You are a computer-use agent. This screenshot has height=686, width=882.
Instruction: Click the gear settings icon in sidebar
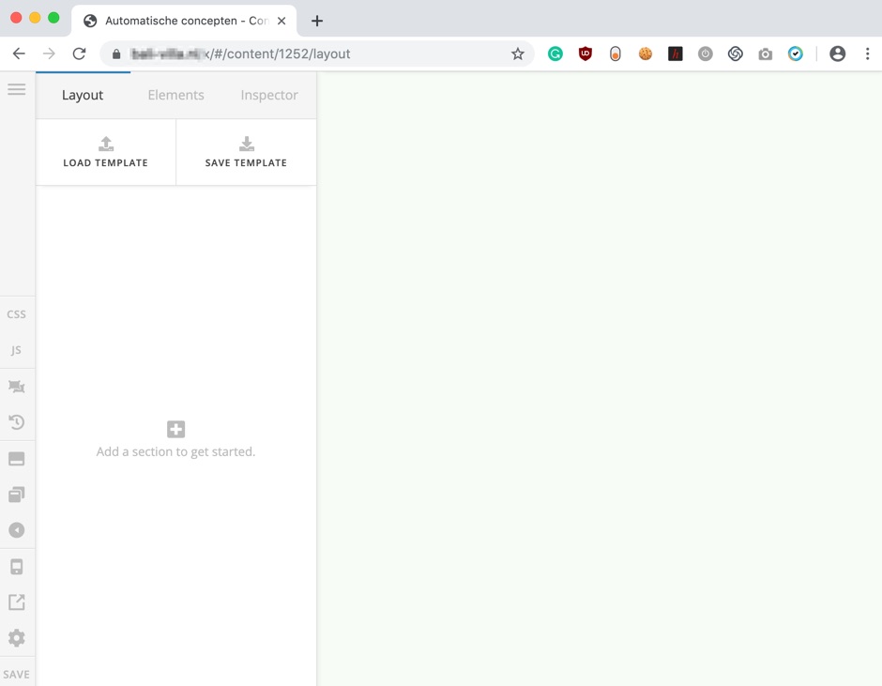17,638
